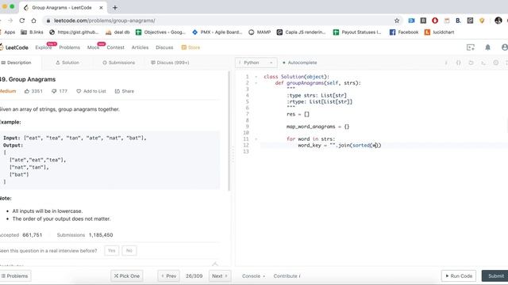Open the gist.github bookmark

click(74, 32)
